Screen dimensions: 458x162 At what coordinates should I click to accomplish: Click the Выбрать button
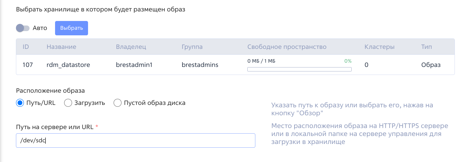(71, 28)
